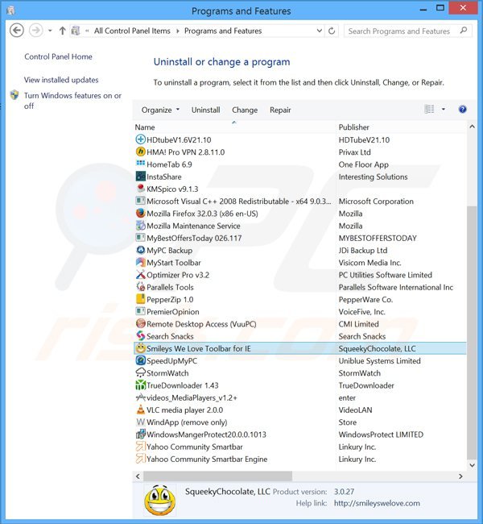The image size is (483, 524).
Task: Open the recent locations dropdown arrow
Action: tap(50, 31)
